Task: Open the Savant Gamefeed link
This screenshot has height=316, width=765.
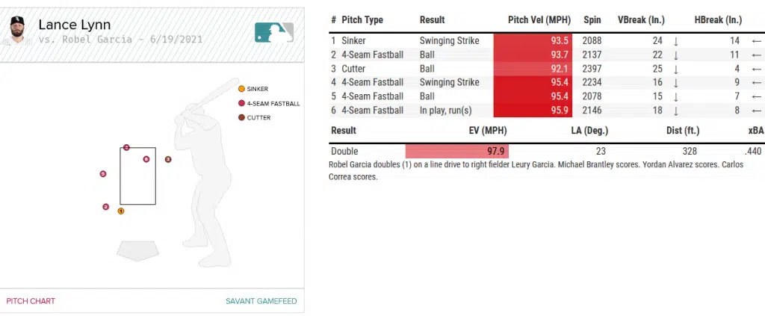Action: (x=261, y=301)
